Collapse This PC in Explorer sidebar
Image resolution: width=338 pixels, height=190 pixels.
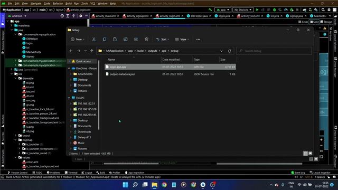tap(69, 98)
